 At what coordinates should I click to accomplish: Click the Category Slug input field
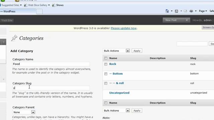[x=51, y=88]
